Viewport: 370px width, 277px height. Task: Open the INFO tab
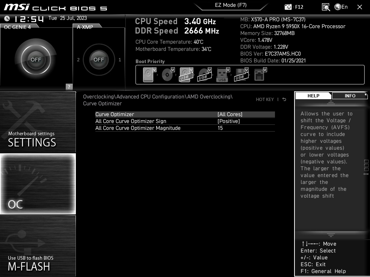tap(349, 96)
